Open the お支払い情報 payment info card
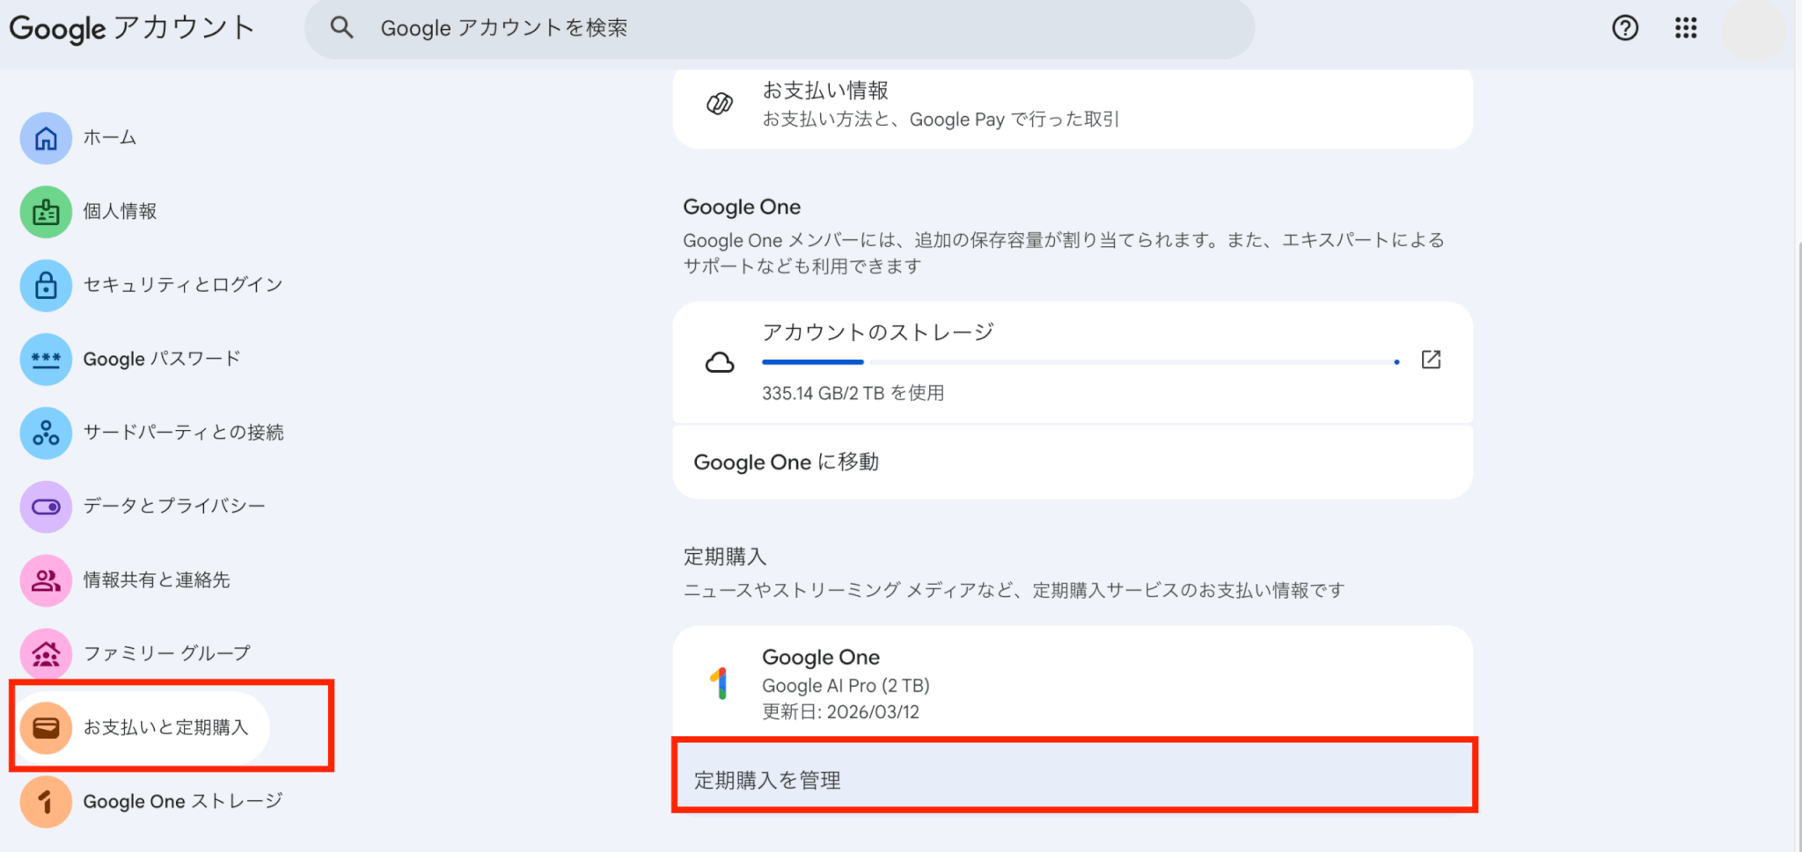The width and height of the screenshot is (1802, 852). 1072,105
